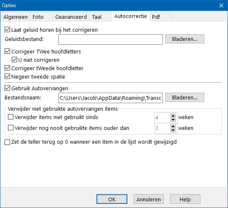Uncheck Laat geluid horen bij het corrigeren
228x208 pixels.
tap(7, 30)
